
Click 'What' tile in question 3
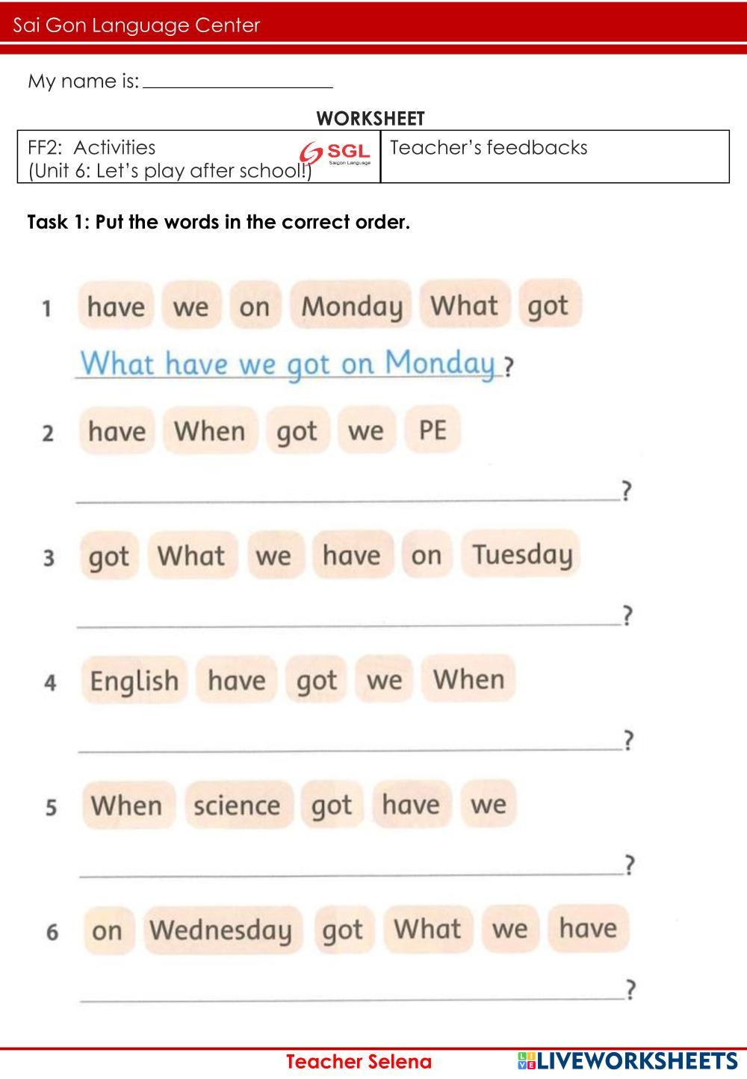(x=192, y=555)
